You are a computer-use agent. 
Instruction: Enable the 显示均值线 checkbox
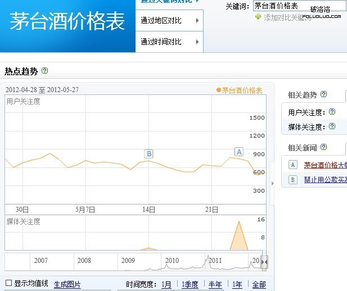click(8, 283)
